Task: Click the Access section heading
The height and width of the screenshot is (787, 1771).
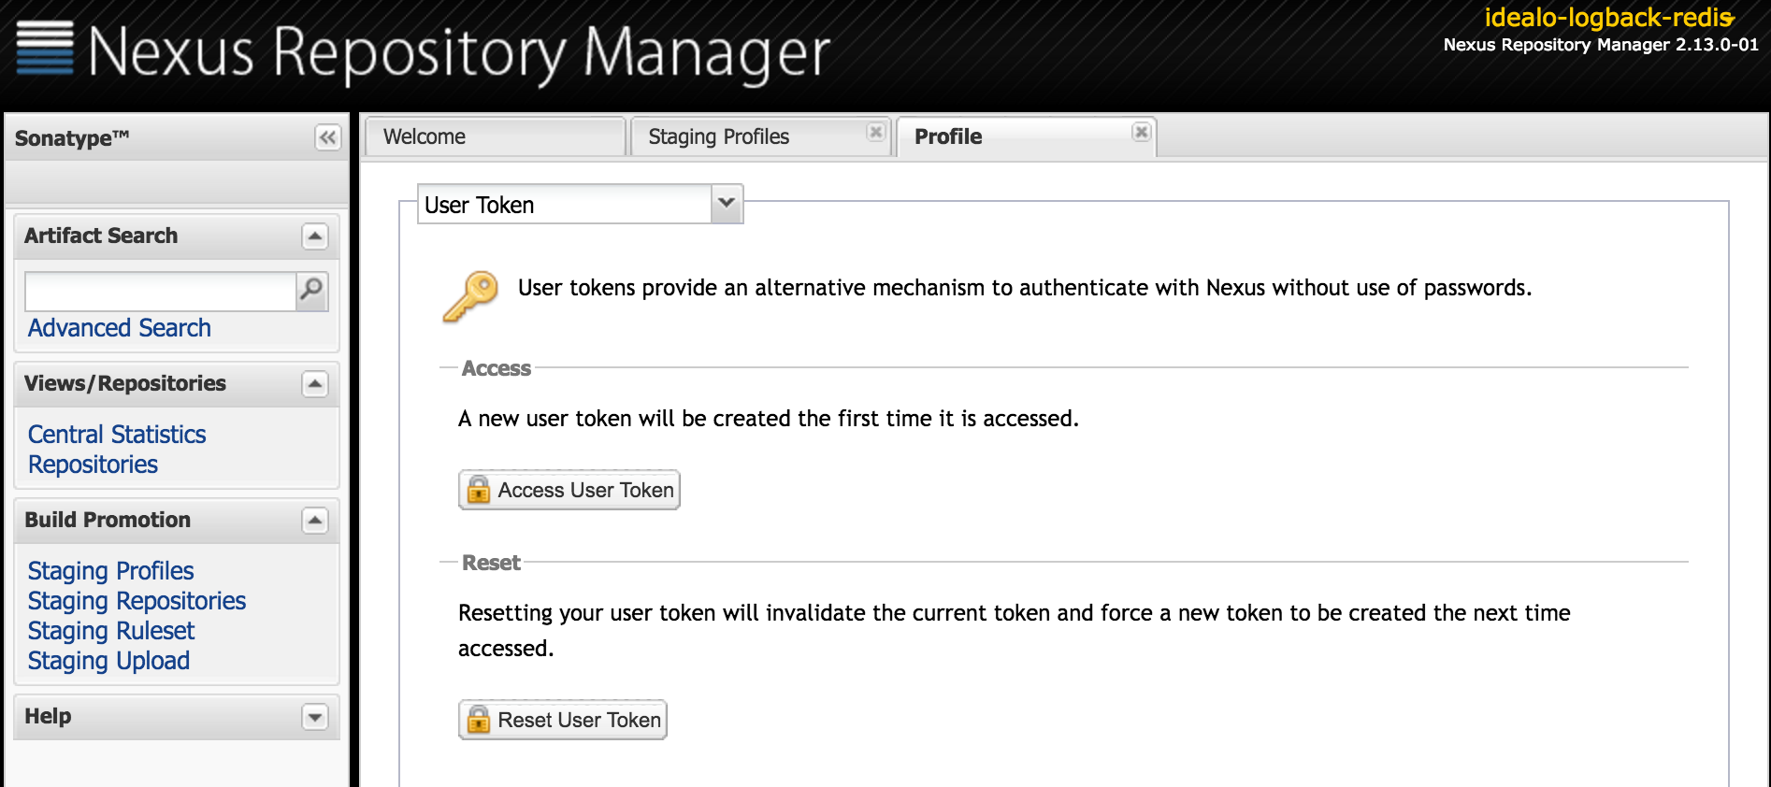Action: tap(497, 368)
